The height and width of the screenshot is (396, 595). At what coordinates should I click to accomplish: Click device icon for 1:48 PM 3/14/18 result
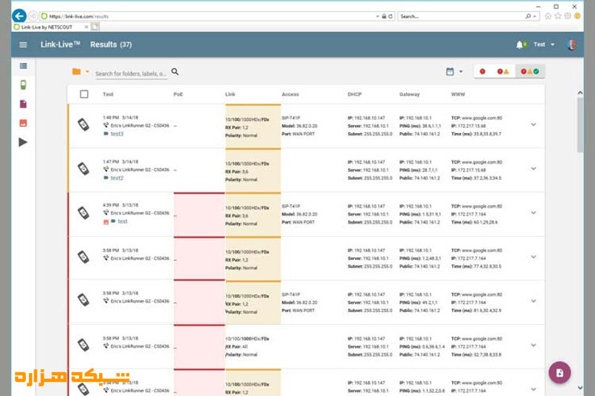(x=83, y=124)
